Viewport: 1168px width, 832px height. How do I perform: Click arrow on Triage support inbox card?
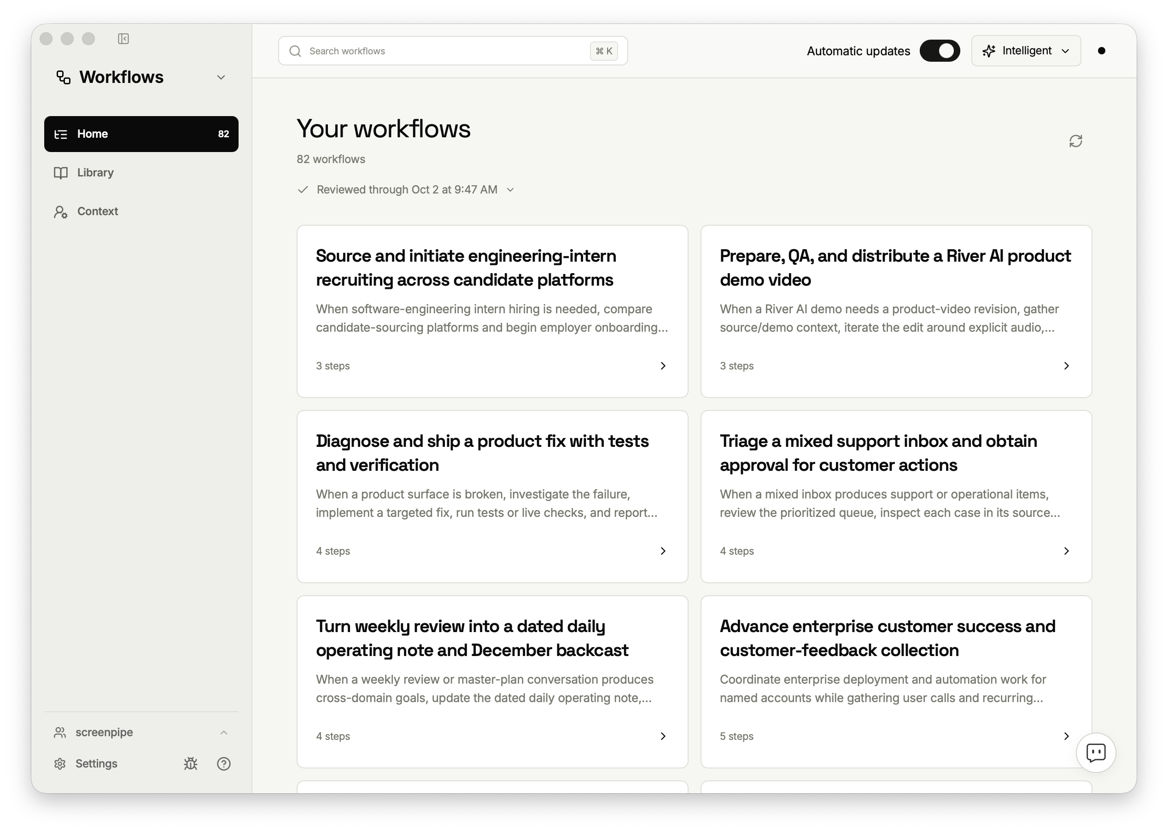pyautogui.click(x=1066, y=551)
